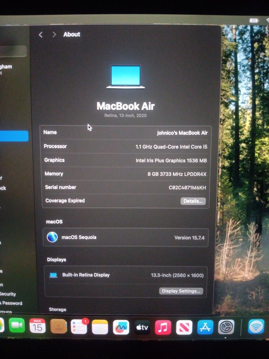Launch Contacts from the dock
Image resolution: width=269 pixels, height=359 pixels.
pyautogui.click(x=58, y=326)
